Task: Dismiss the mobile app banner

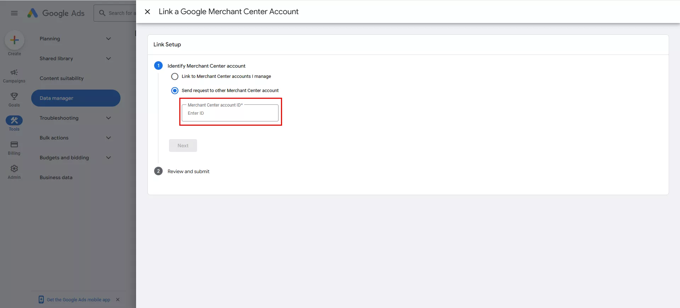Action: click(118, 300)
